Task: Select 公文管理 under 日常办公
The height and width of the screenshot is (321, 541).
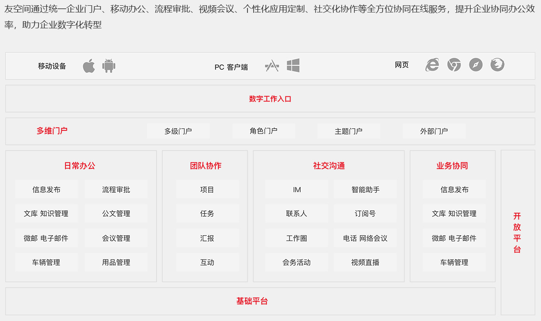Action: point(116,214)
